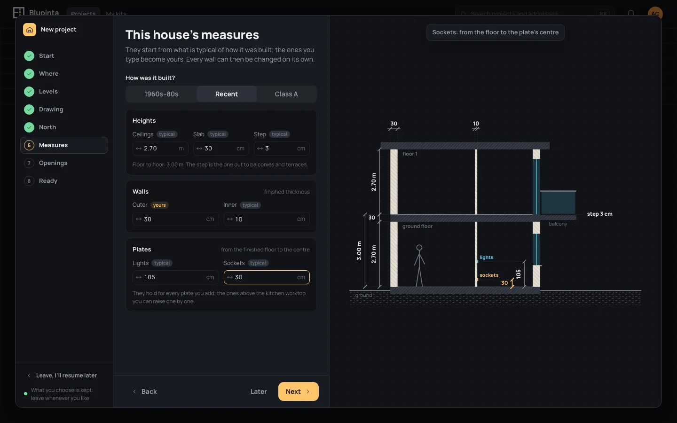Image resolution: width=677 pixels, height=423 pixels.
Task: Choose the Class A build option
Action: point(286,94)
